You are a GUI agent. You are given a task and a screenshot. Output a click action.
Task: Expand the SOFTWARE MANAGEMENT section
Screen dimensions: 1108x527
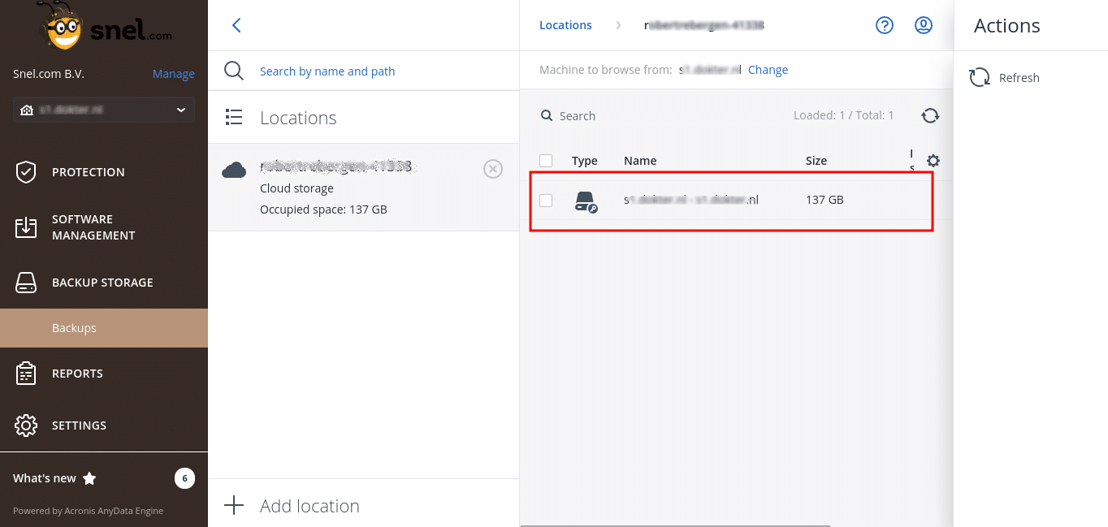tap(93, 227)
